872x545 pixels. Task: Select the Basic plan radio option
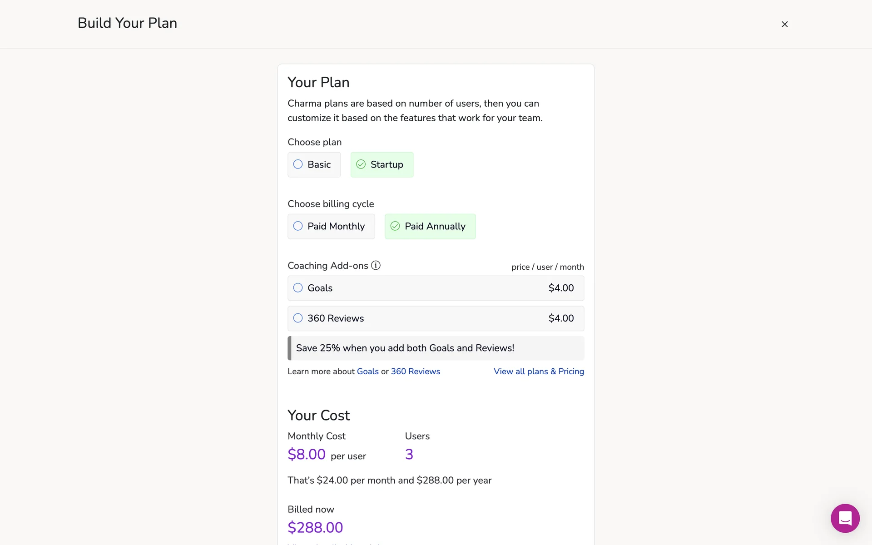click(x=314, y=164)
